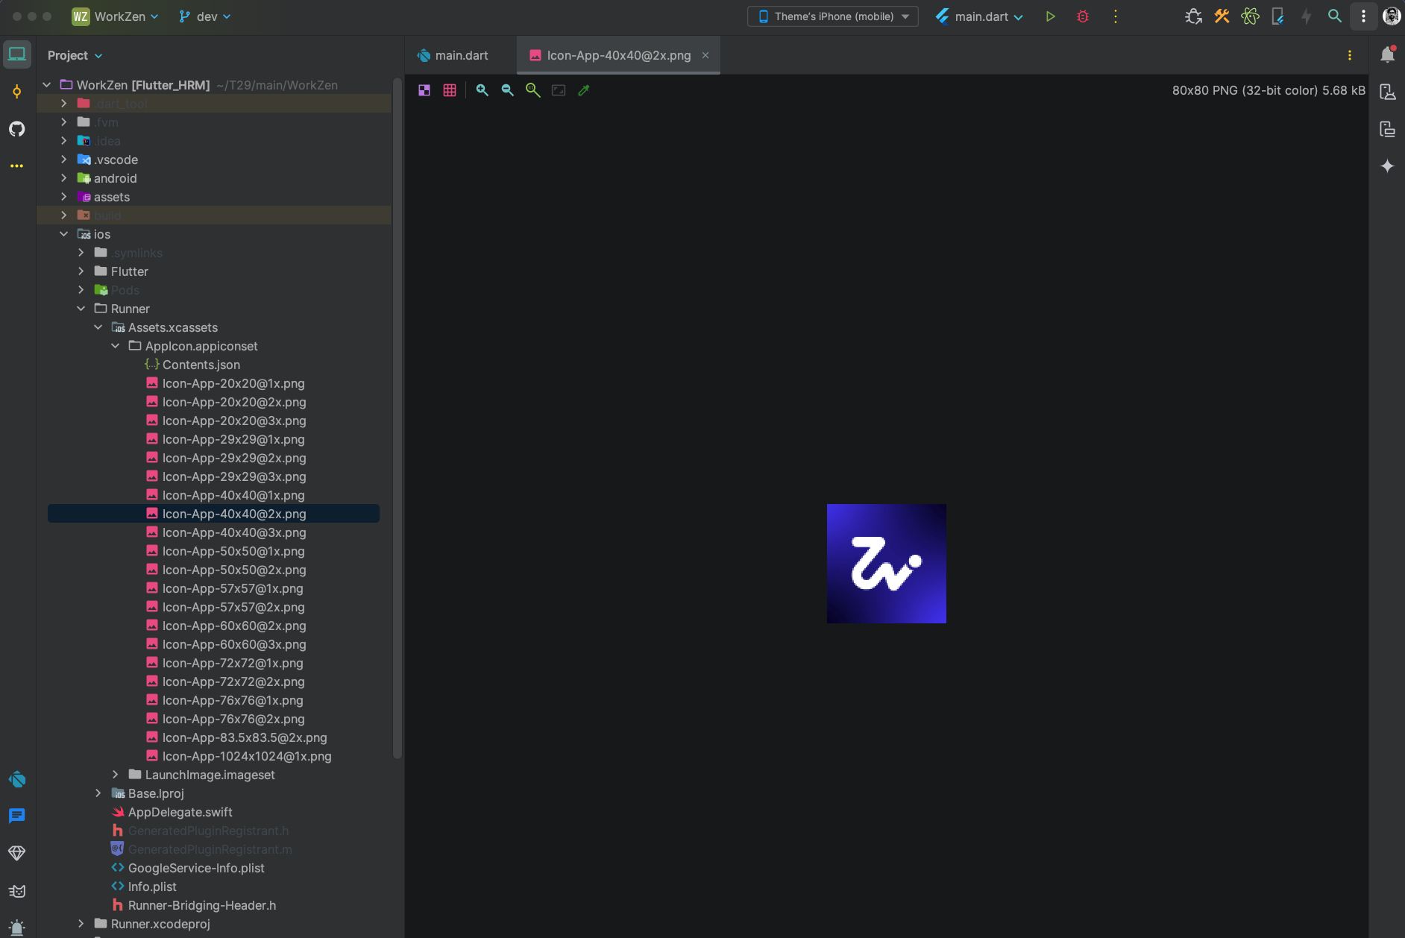This screenshot has height=938, width=1405.
Task: Open the Dart analysis sidebar icon
Action: click(x=17, y=779)
